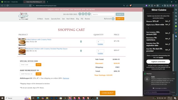Switch to Verify Codes SimplyCodes tab
Image resolution: width=178 pixels, height=100 pixels.
[11, 2]
